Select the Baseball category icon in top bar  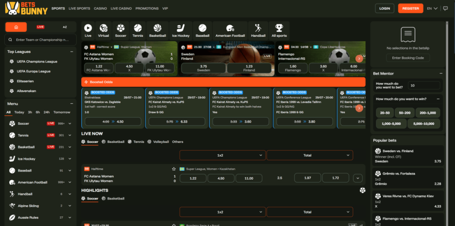click(202, 28)
